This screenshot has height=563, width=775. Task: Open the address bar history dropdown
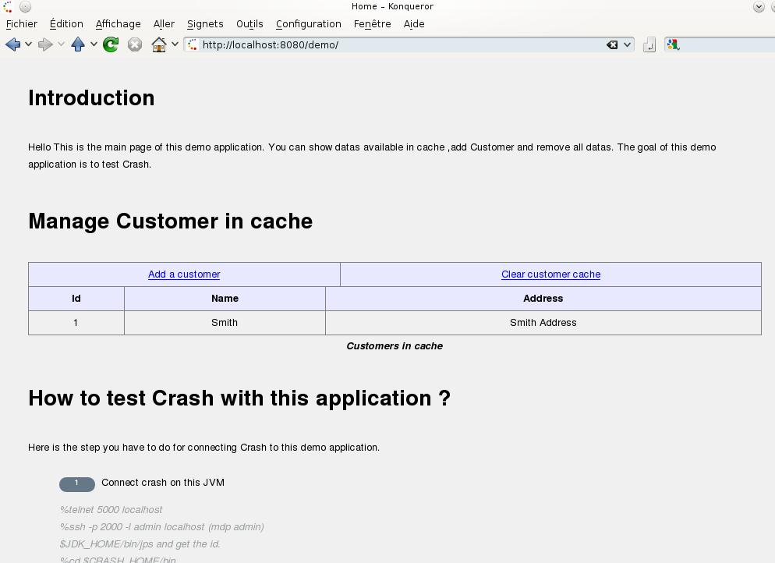coord(627,45)
